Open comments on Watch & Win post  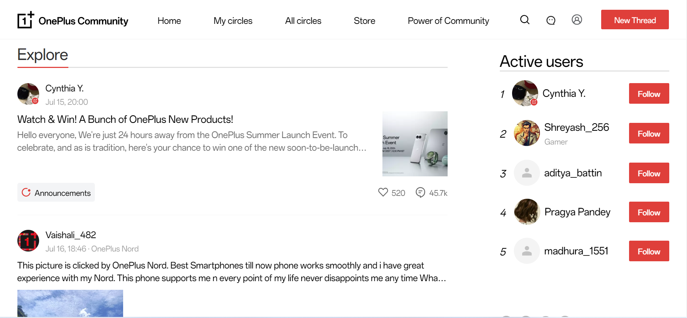click(420, 193)
